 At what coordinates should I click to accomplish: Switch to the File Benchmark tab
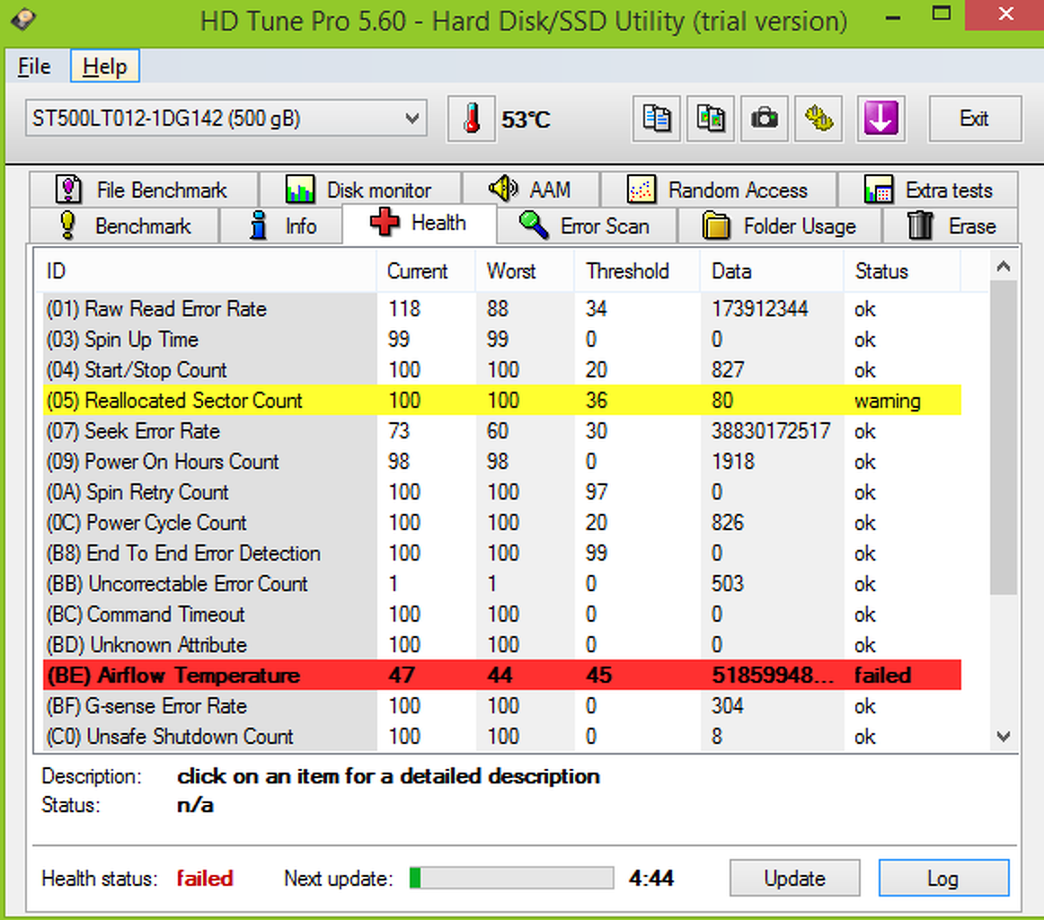pyautogui.click(x=143, y=190)
